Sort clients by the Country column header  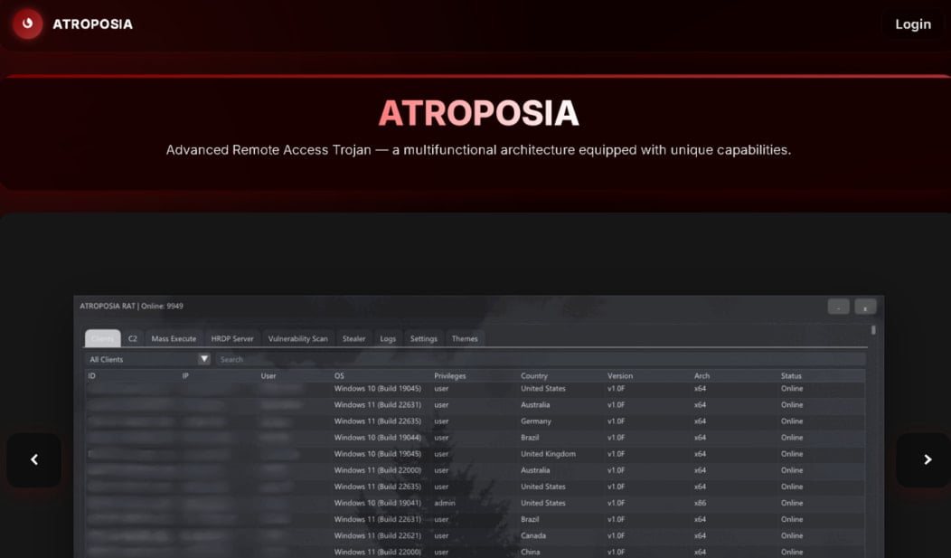point(536,375)
